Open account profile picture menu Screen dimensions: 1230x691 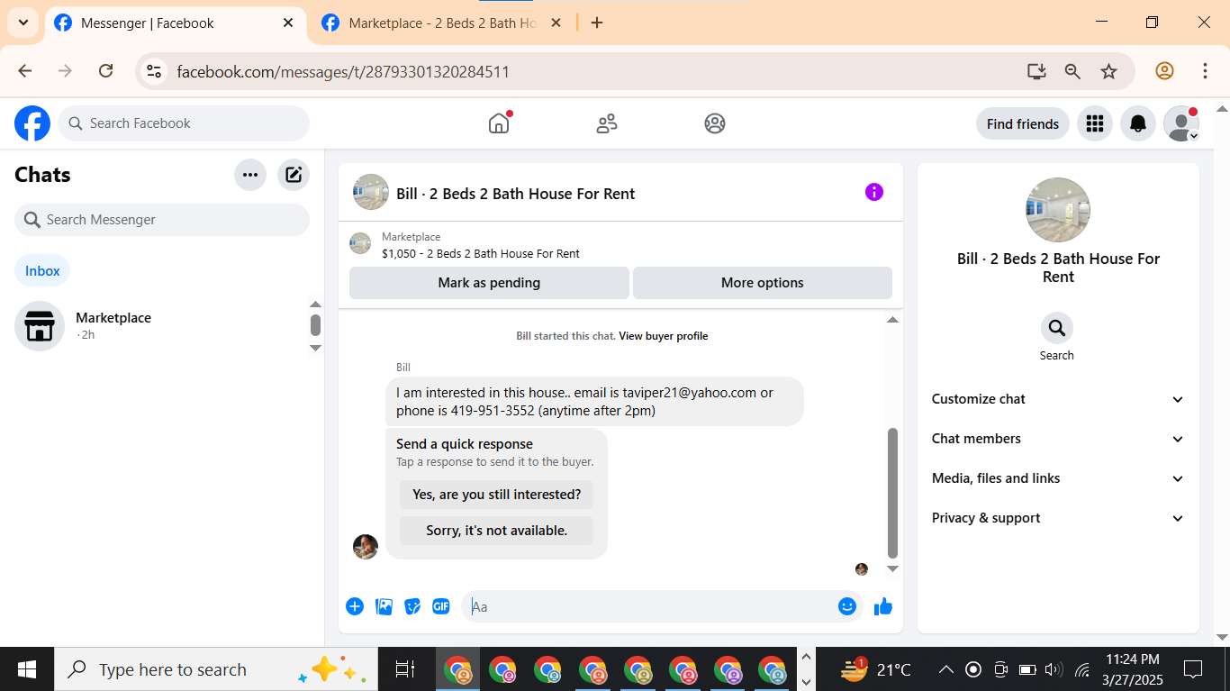click(1180, 123)
